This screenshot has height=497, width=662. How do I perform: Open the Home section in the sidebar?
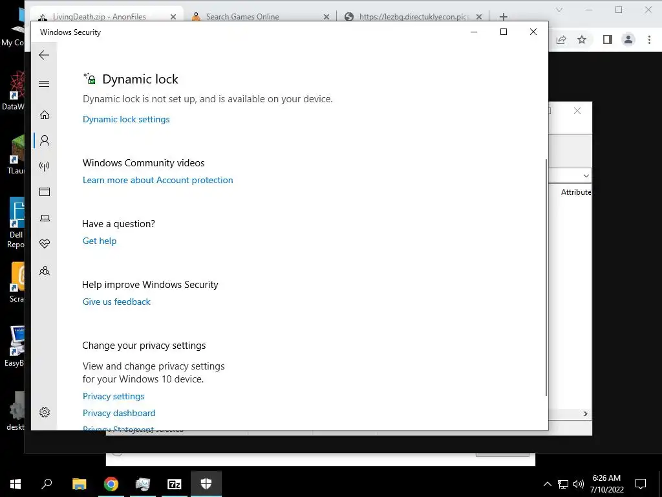(45, 115)
